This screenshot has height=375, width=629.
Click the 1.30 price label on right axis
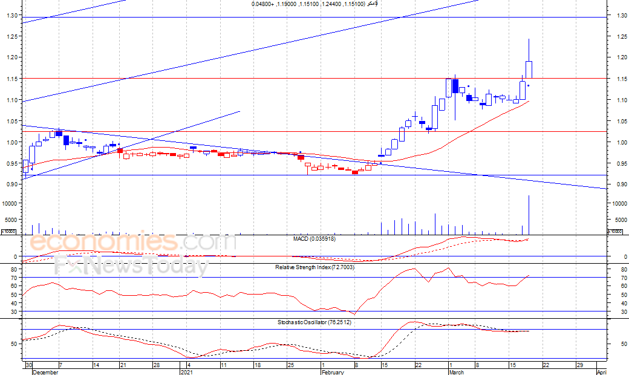tap(618, 15)
